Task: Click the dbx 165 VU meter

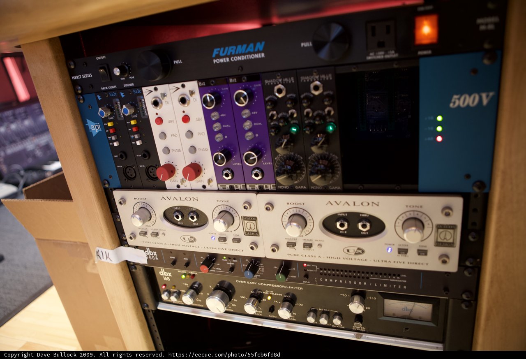Action: pyautogui.click(x=408, y=310)
